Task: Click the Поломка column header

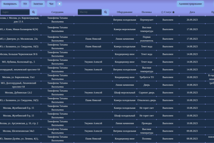Action: pyautogui.click(x=147, y=12)
